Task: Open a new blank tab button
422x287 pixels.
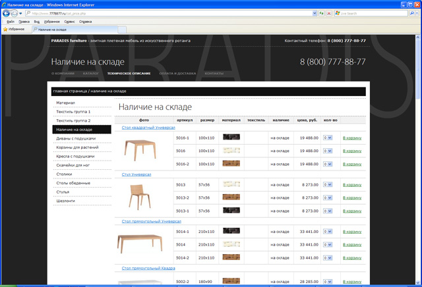Action: 122,30
